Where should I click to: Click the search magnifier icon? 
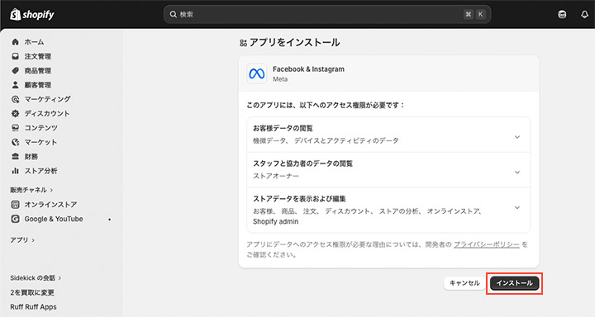[x=173, y=14]
